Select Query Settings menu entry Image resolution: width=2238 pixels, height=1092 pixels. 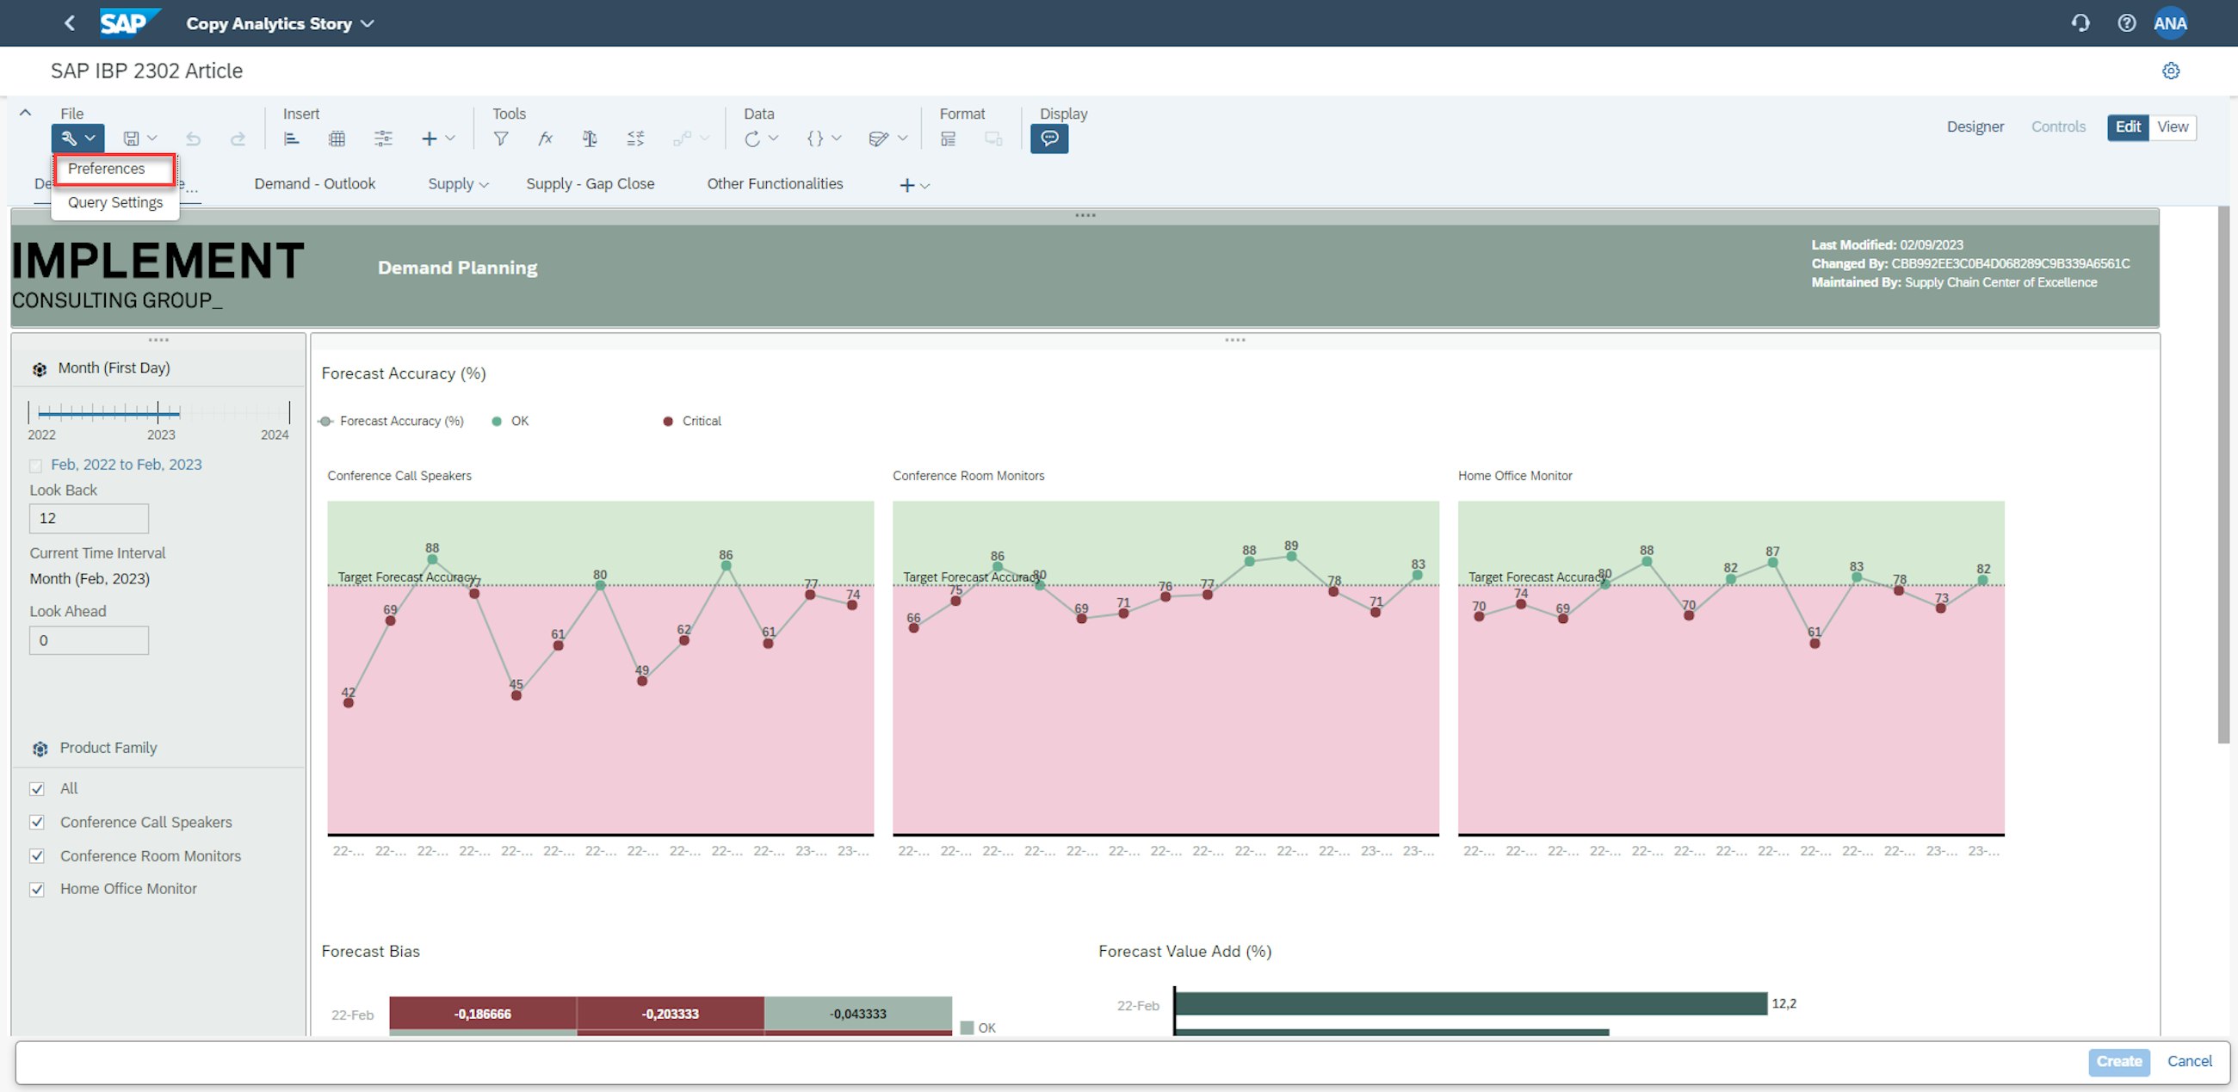(x=114, y=202)
